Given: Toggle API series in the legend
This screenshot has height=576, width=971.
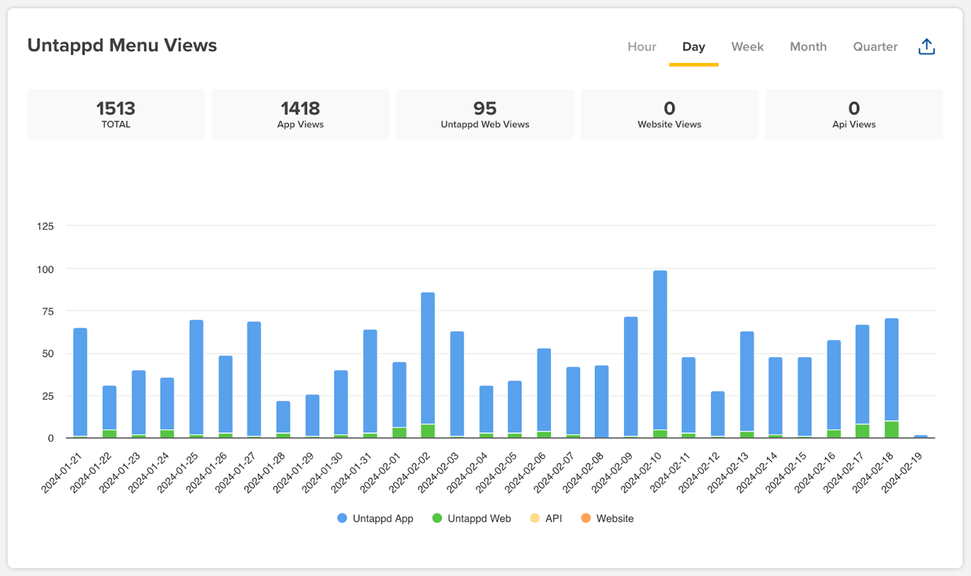Looking at the screenshot, I should (553, 518).
